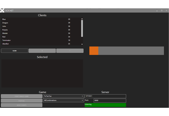Image resolution: width=169 pixels, height=116 pixels.
Task: Select client Terminator in the list
Action: pyautogui.click(x=41, y=40)
